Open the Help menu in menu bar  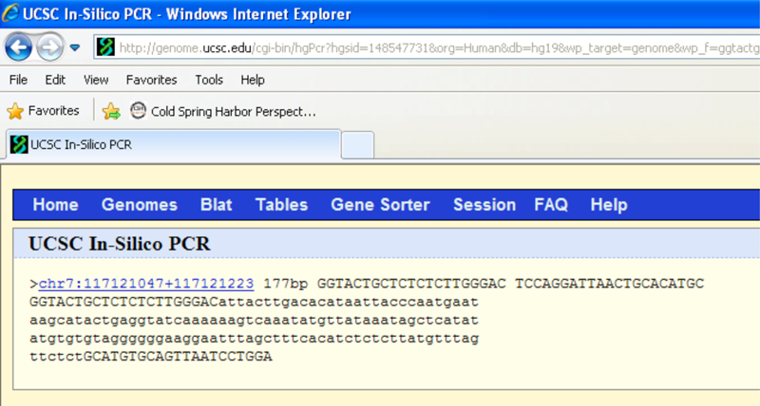[253, 80]
